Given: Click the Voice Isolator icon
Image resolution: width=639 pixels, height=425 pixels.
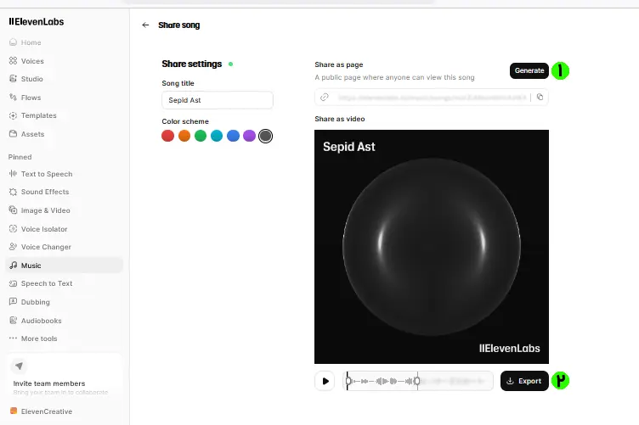Looking at the screenshot, I should (13, 228).
